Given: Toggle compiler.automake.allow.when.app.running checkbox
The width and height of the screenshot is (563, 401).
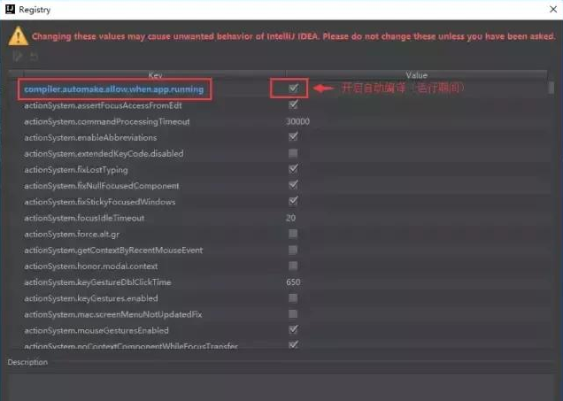Looking at the screenshot, I should (293, 89).
